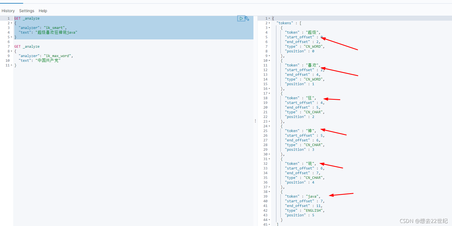452x226 pixels.
Task: Click response line number 20 in gutter
Action: coord(265,107)
